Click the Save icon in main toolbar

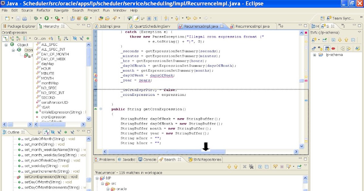pyautogui.click(x=18, y=18)
